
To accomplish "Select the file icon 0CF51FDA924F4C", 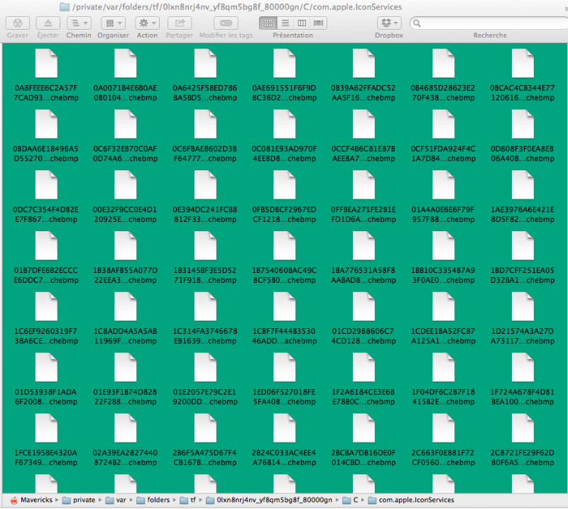I will [443, 125].
